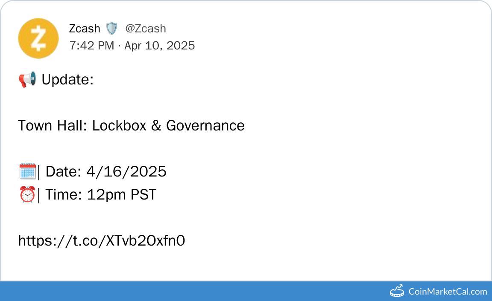Click the calendar emoji beside Date
The width and height of the screenshot is (492, 301).
point(27,172)
